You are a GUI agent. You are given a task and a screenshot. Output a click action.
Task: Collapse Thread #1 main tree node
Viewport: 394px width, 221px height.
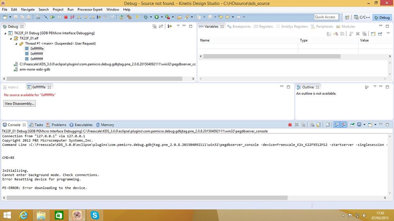point(16,44)
